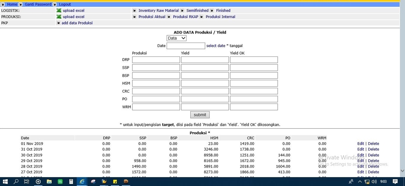The image size is (405, 186).
Task: Open Produksi Aktual page
Action: pyautogui.click(x=152, y=17)
